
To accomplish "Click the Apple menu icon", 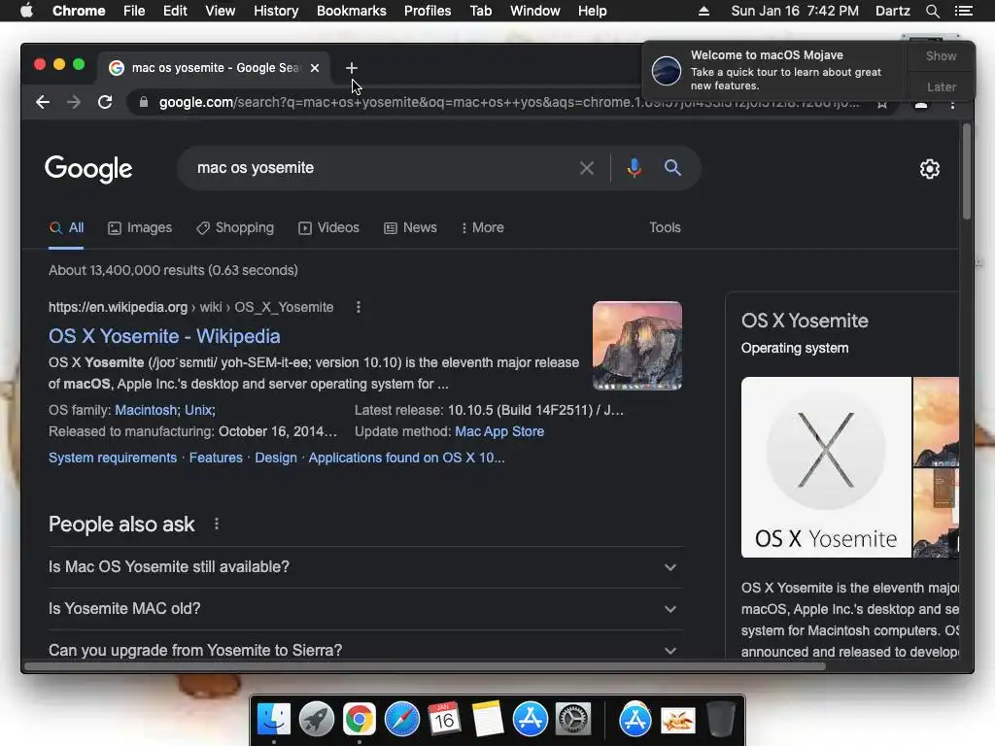I will point(26,11).
